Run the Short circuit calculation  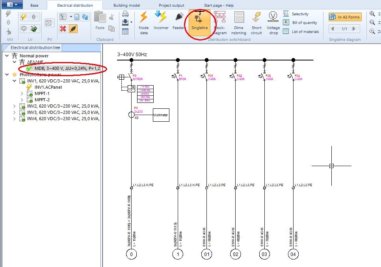(x=256, y=22)
